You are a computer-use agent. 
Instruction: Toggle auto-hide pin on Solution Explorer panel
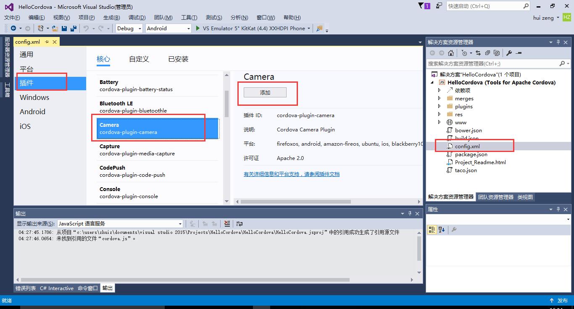tap(558, 42)
